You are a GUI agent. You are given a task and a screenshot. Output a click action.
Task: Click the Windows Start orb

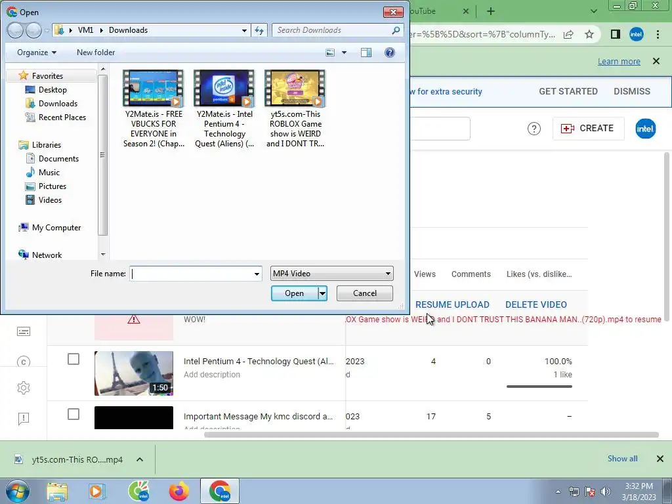pos(17,491)
